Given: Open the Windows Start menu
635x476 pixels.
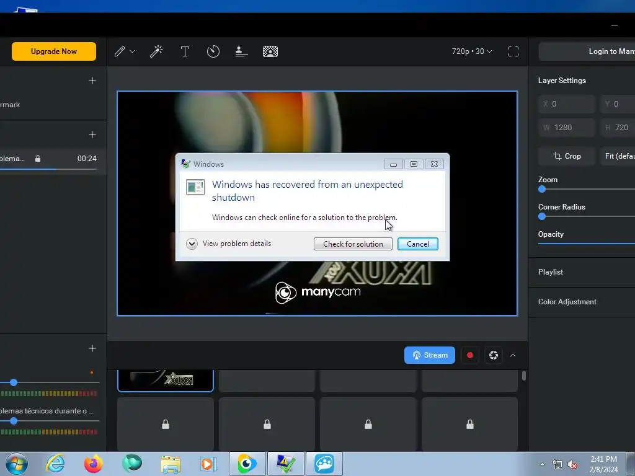Looking at the screenshot, I should click(x=17, y=464).
